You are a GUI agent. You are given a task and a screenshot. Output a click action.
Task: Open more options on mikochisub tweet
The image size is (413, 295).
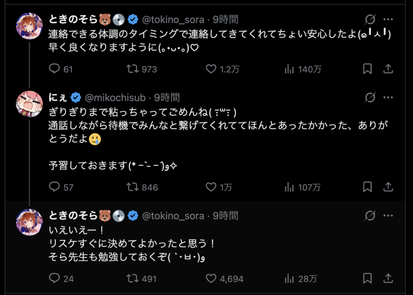(x=388, y=98)
